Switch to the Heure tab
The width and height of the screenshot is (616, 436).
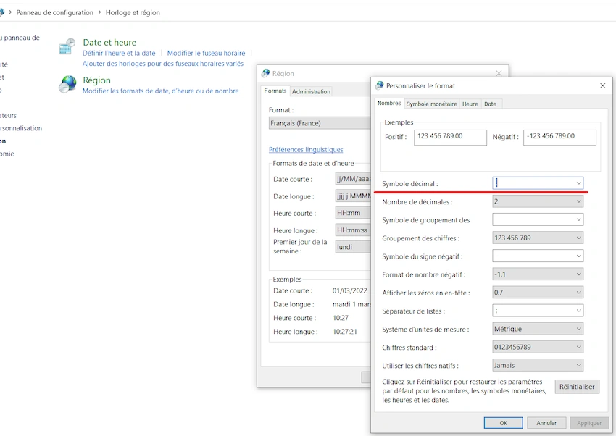pyautogui.click(x=470, y=104)
